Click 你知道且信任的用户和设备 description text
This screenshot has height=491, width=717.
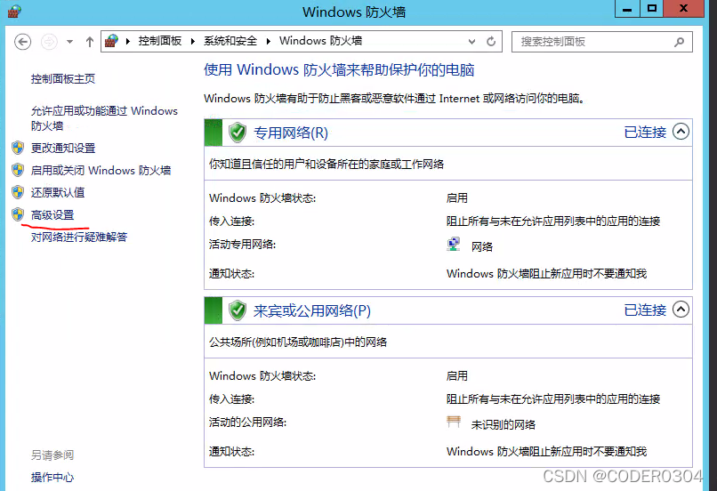(x=326, y=165)
